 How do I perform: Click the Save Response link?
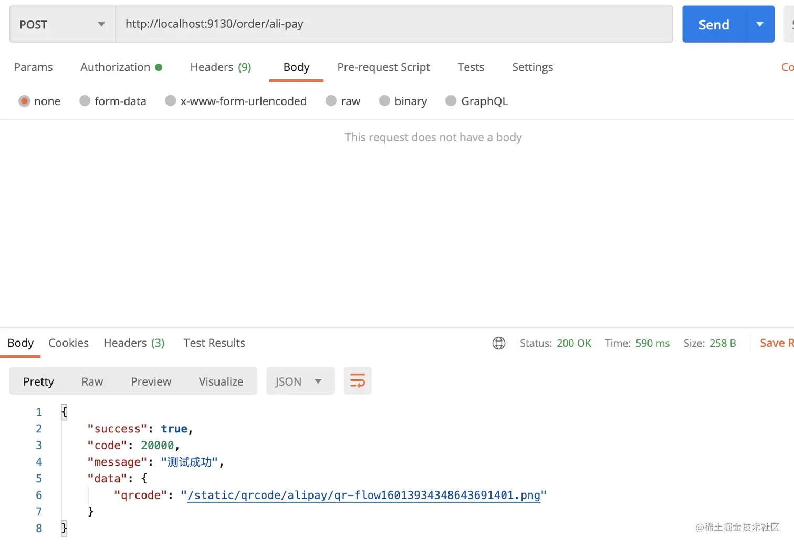(x=777, y=343)
